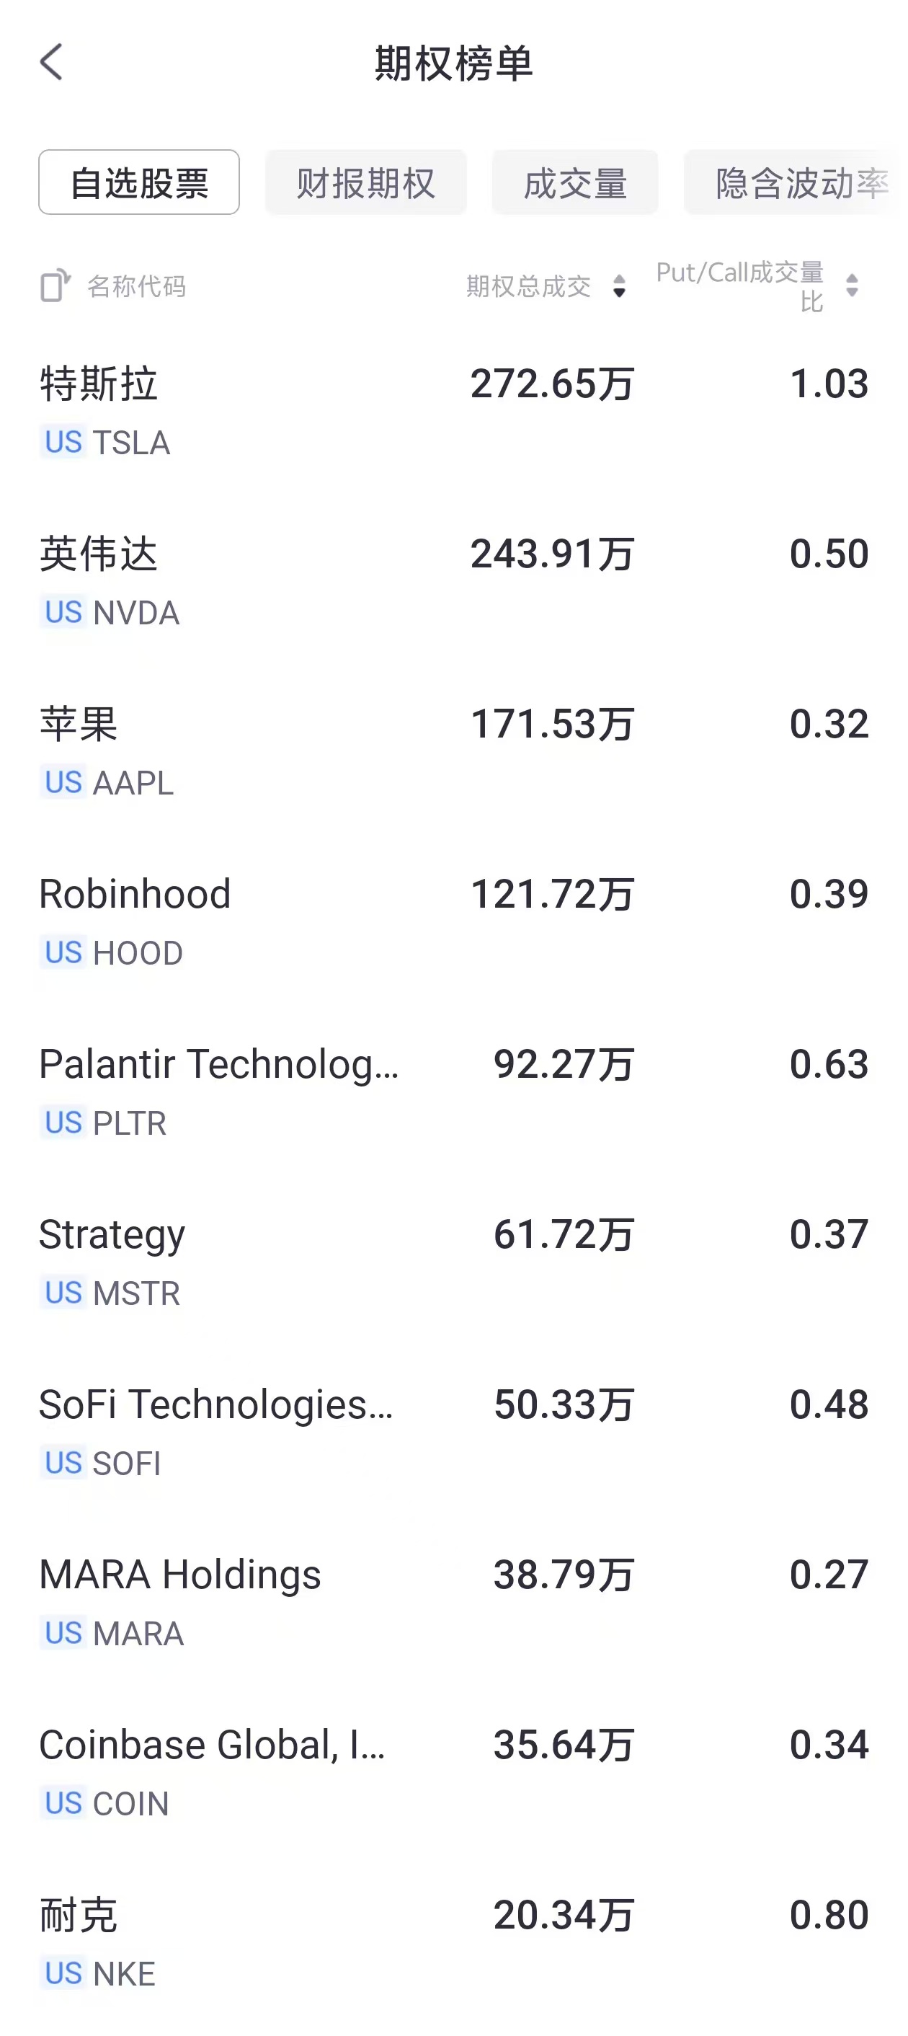The width and height of the screenshot is (908, 2036).
Task: Tap the back arrow icon
Action: (x=51, y=63)
